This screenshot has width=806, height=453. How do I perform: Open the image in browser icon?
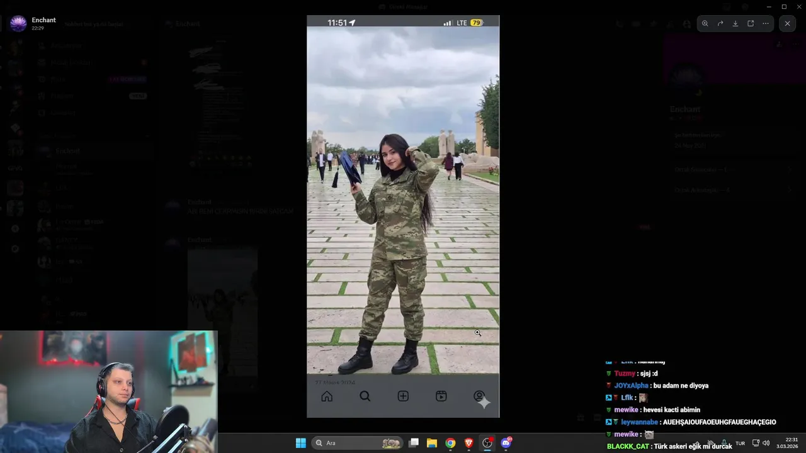751,23
